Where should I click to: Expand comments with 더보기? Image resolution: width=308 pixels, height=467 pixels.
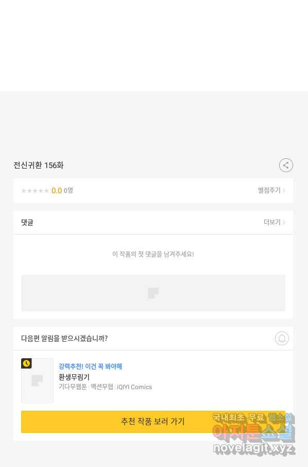[272, 222]
